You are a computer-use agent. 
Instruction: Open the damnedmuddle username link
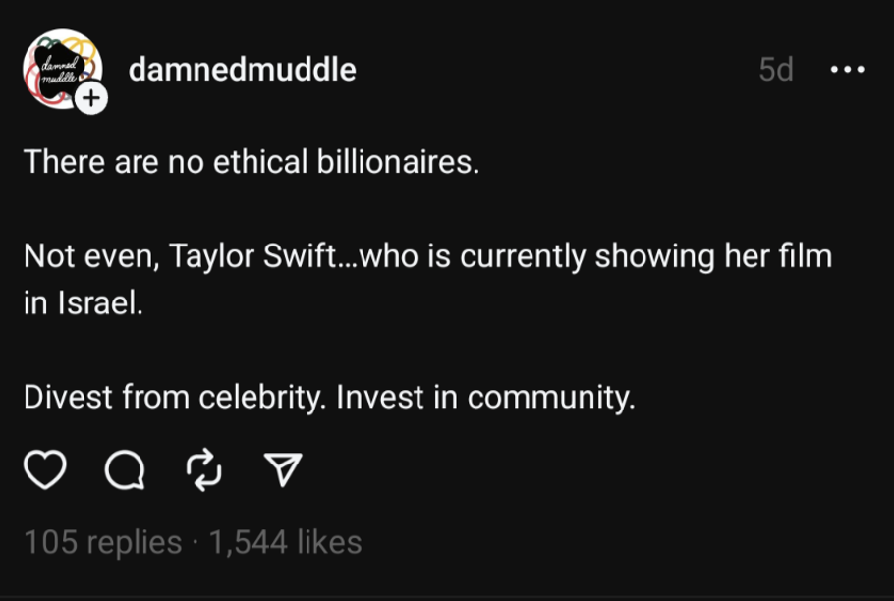(242, 70)
